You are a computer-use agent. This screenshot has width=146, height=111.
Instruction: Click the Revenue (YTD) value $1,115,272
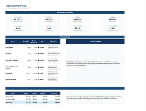(18, 19)
